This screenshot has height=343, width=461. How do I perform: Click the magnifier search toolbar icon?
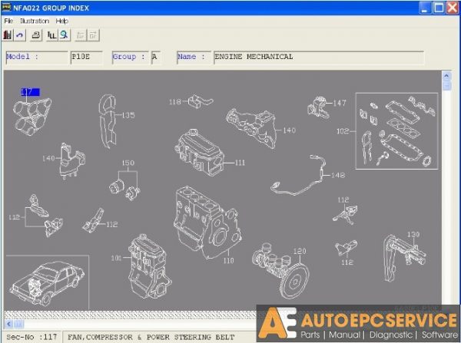(64, 35)
